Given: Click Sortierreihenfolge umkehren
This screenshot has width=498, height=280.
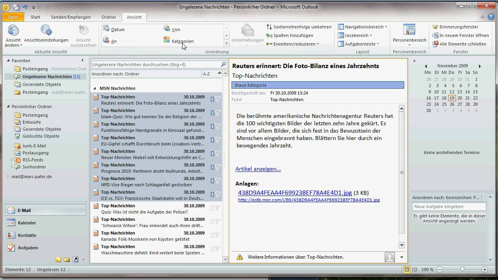Looking at the screenshot, I should 299,27.
